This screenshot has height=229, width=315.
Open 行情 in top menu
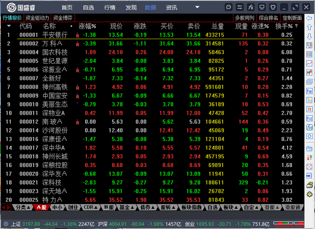click(110, 8)
